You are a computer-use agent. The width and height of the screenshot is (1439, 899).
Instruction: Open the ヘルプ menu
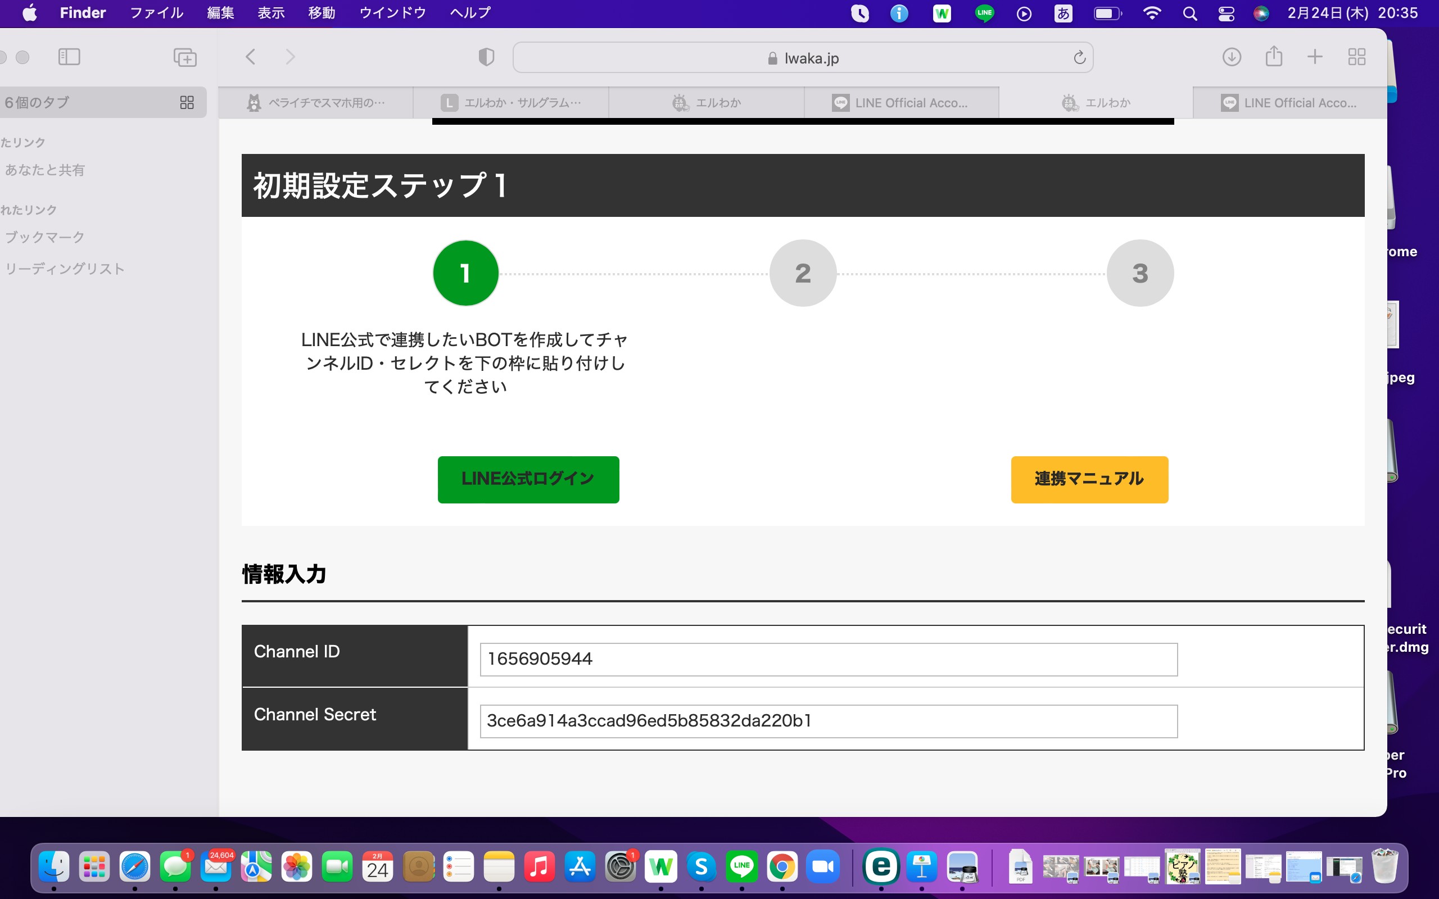pos(470,13)
